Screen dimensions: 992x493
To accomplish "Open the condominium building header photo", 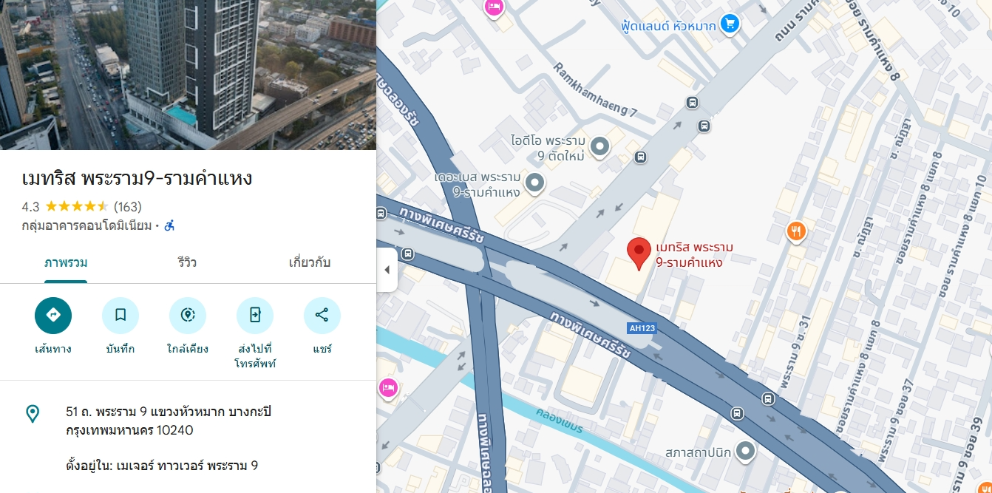I will coord(188,75).
